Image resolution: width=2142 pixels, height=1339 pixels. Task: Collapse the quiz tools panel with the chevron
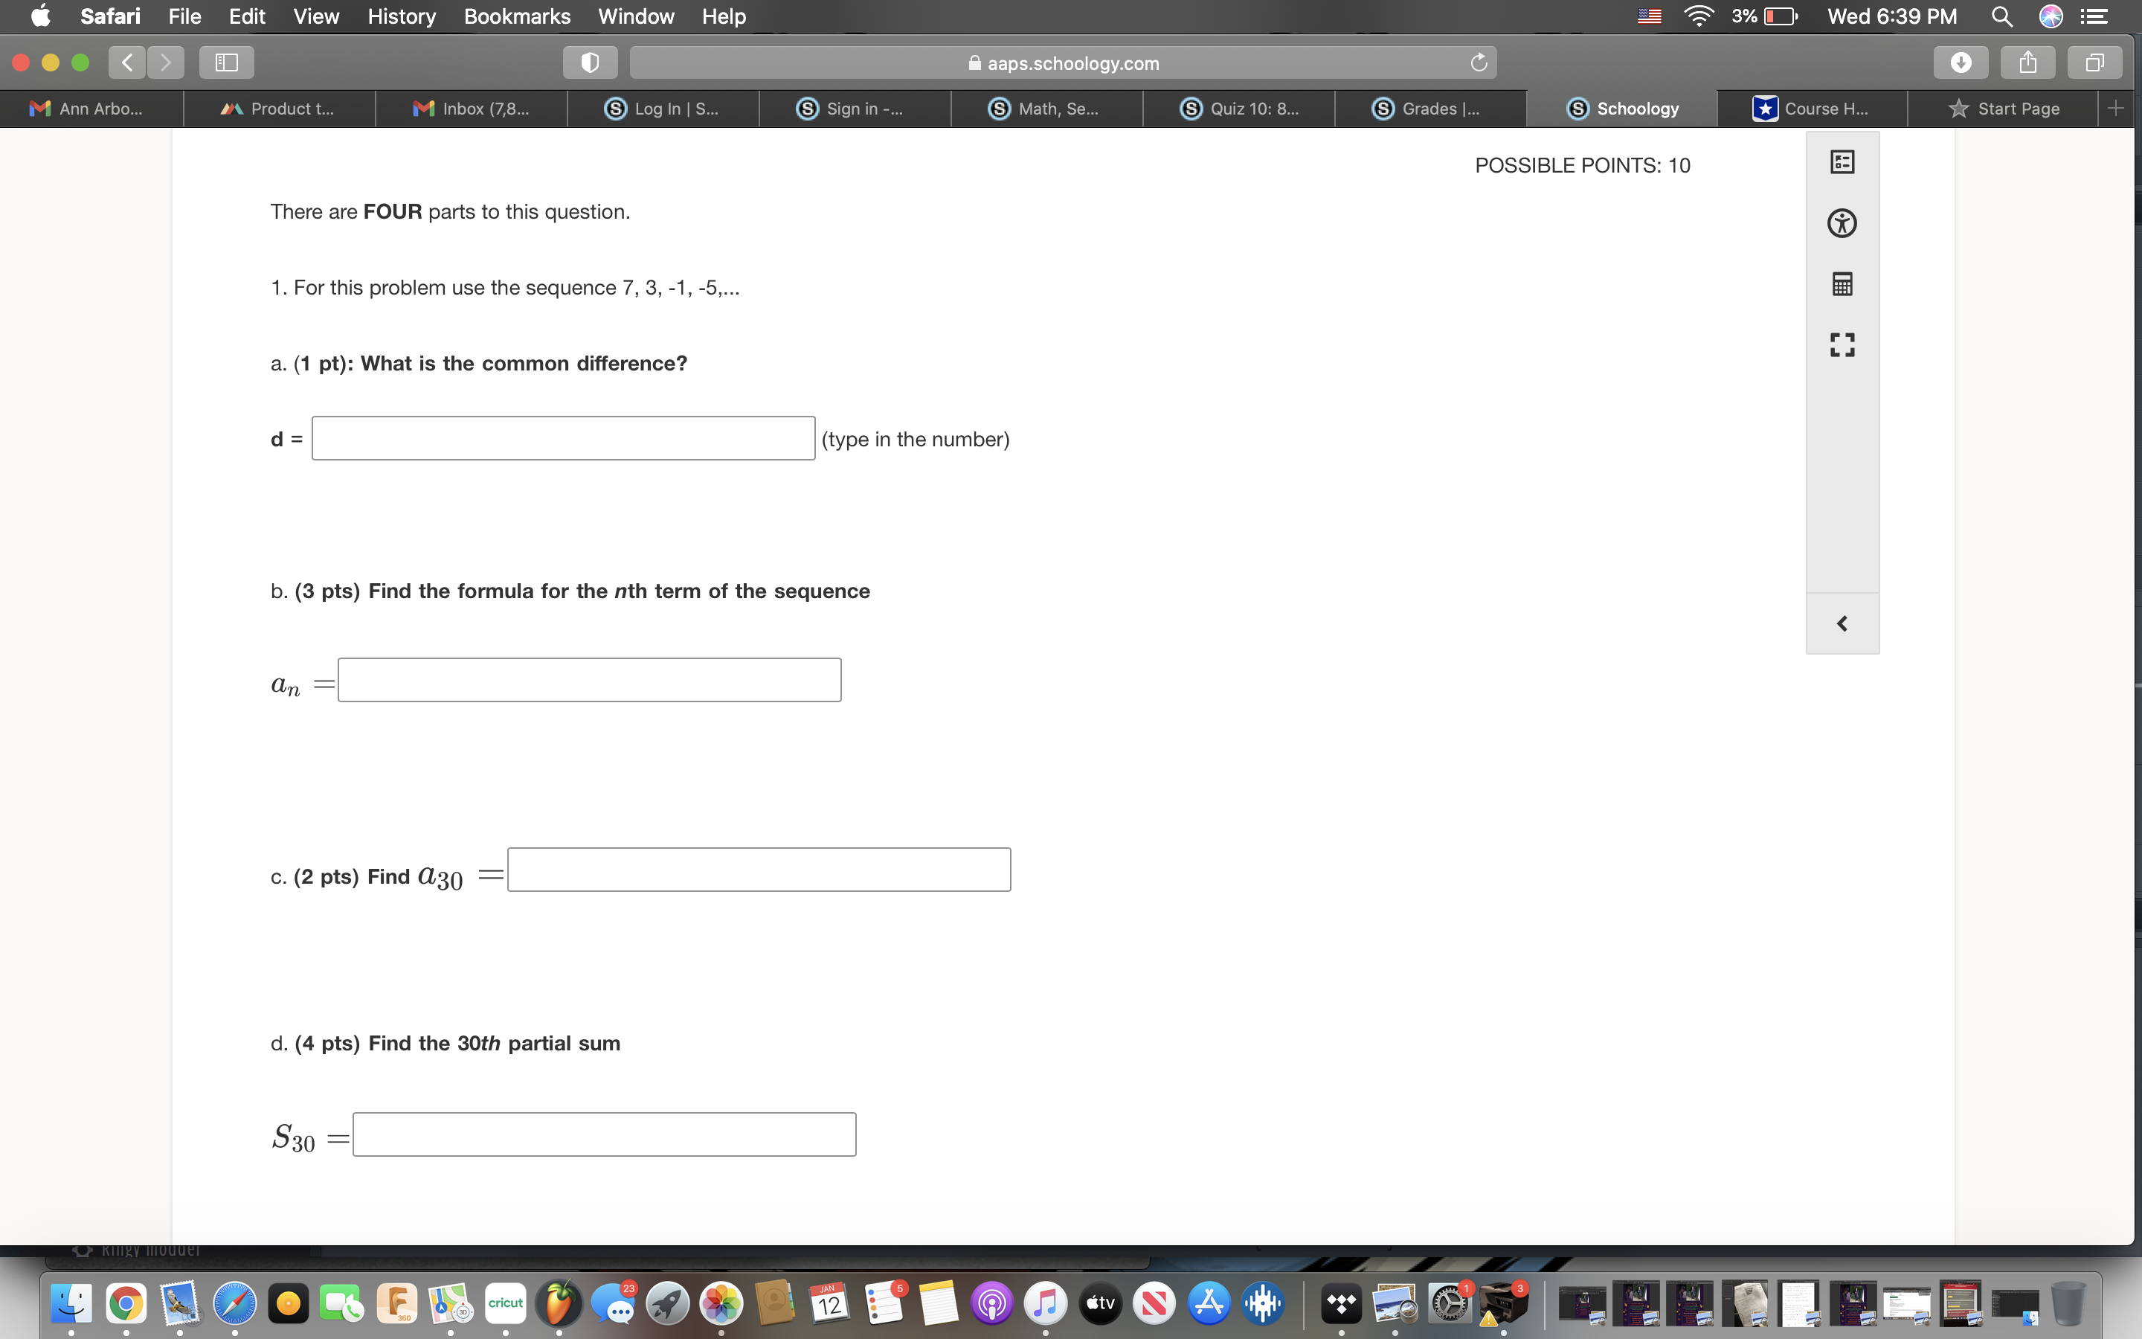pos(1842,623)
